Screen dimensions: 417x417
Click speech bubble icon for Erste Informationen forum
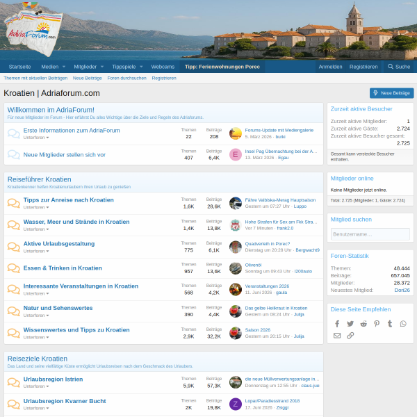click(x=14, y=133)
